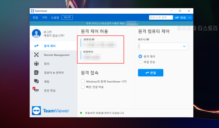Viewport: 219px width, 128px height.
Task: Expand toolbar 연결 button dropdown arrow
Action: point(190,18)
